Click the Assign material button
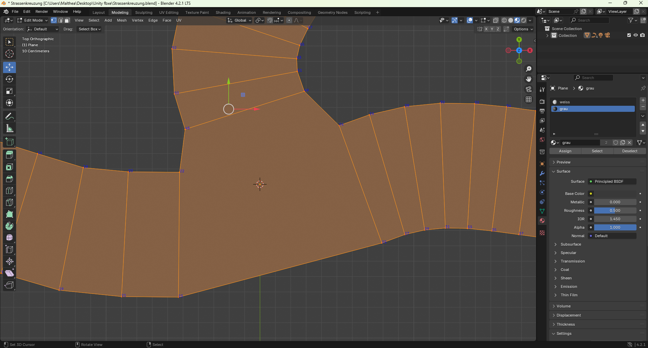The width and height of the screenshot is (648, 348). (x=565, y=151)
